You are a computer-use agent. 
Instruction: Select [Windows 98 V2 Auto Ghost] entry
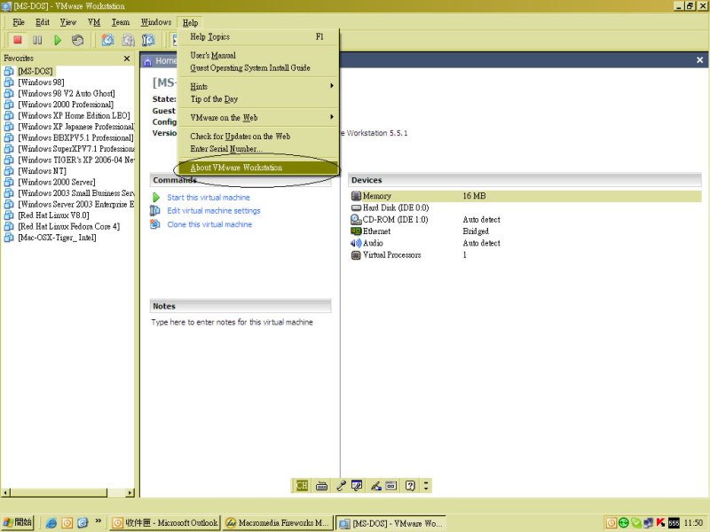click(x=66, y=93)
